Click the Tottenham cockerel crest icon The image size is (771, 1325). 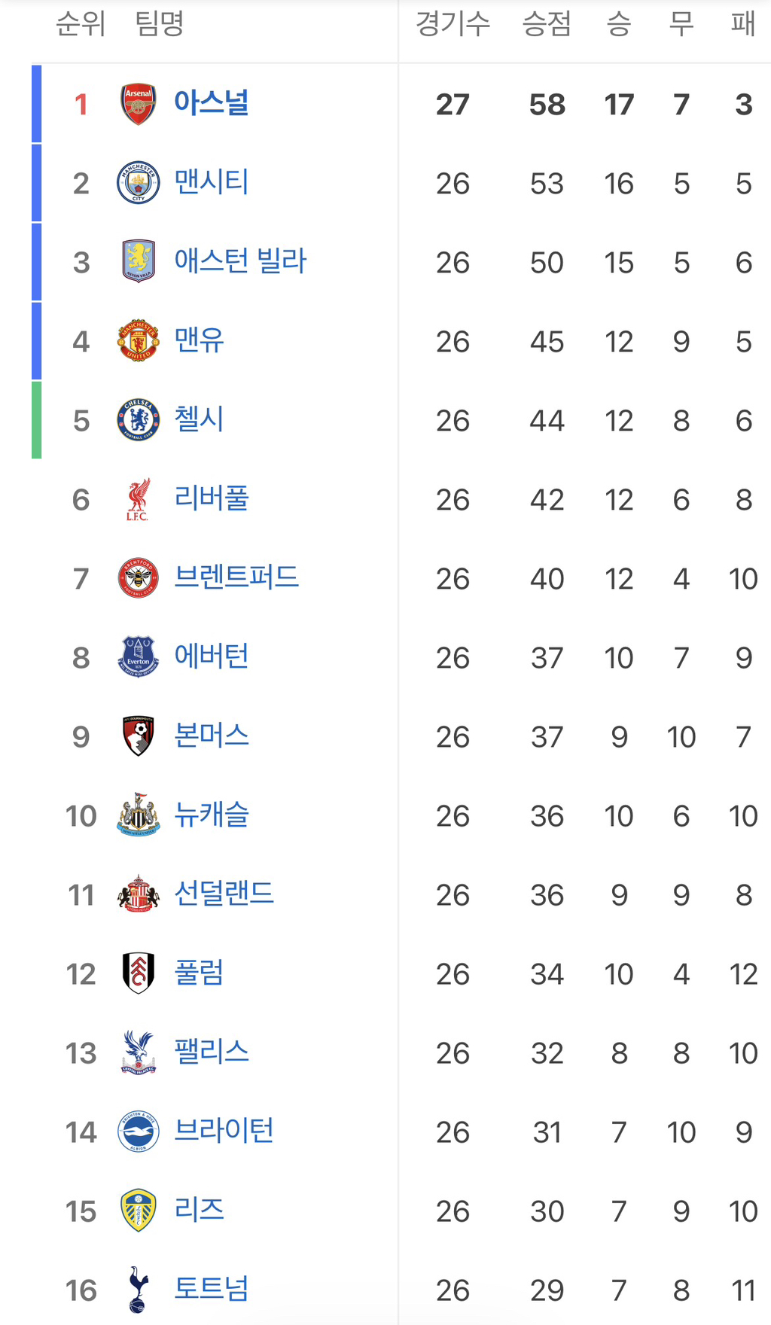pyautogui.click(x=139, y=1289)
